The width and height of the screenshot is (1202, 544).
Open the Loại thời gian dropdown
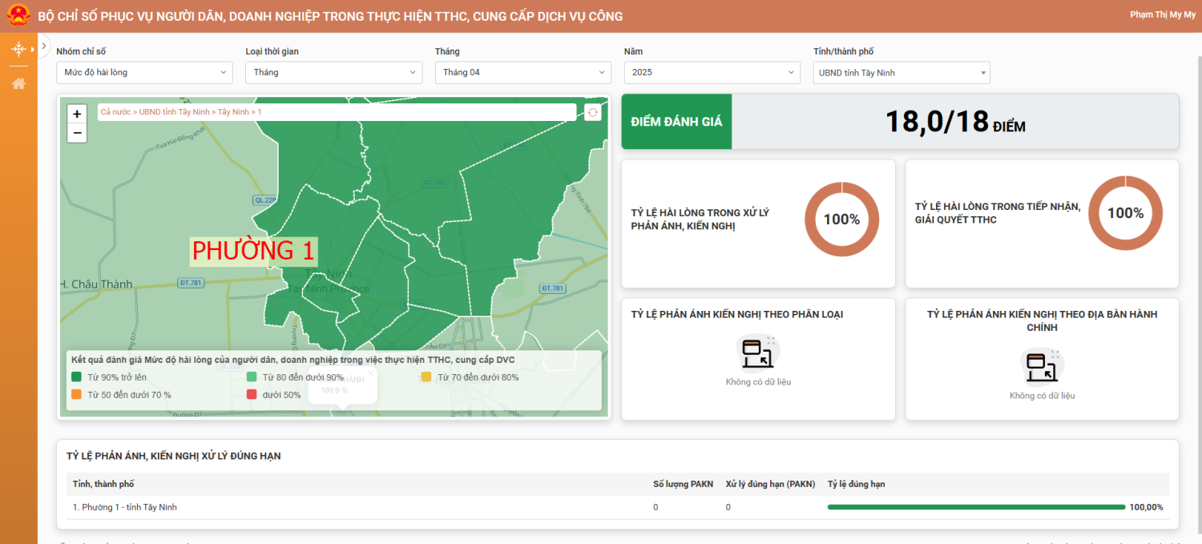(333, 72)
